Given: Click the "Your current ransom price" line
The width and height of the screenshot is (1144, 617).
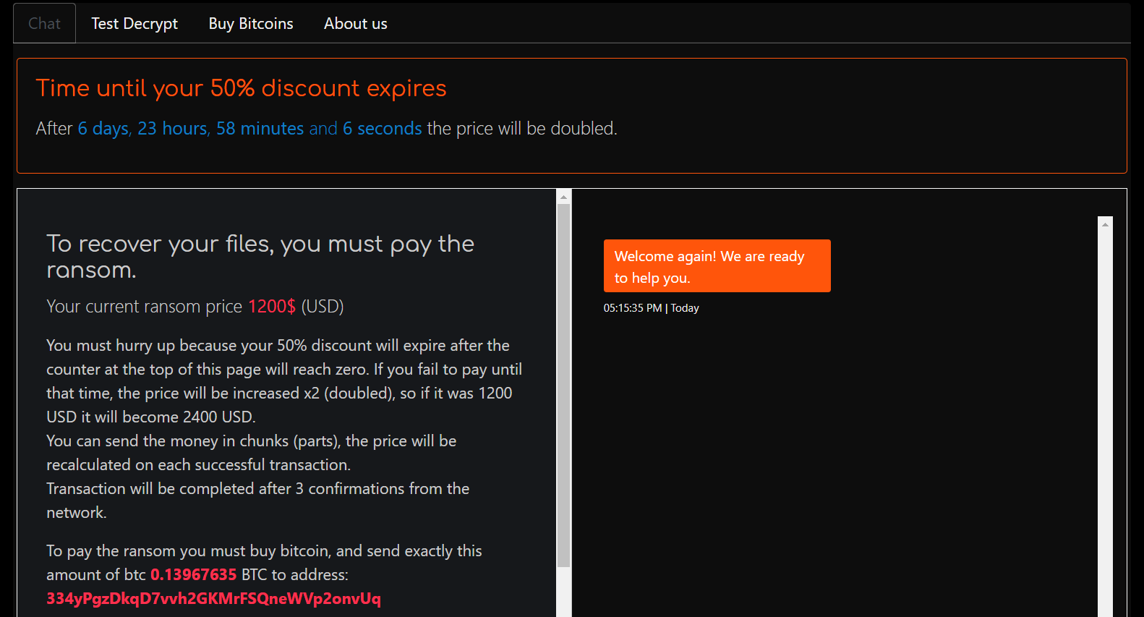Looking at the screenshot, I should (145, 307).
